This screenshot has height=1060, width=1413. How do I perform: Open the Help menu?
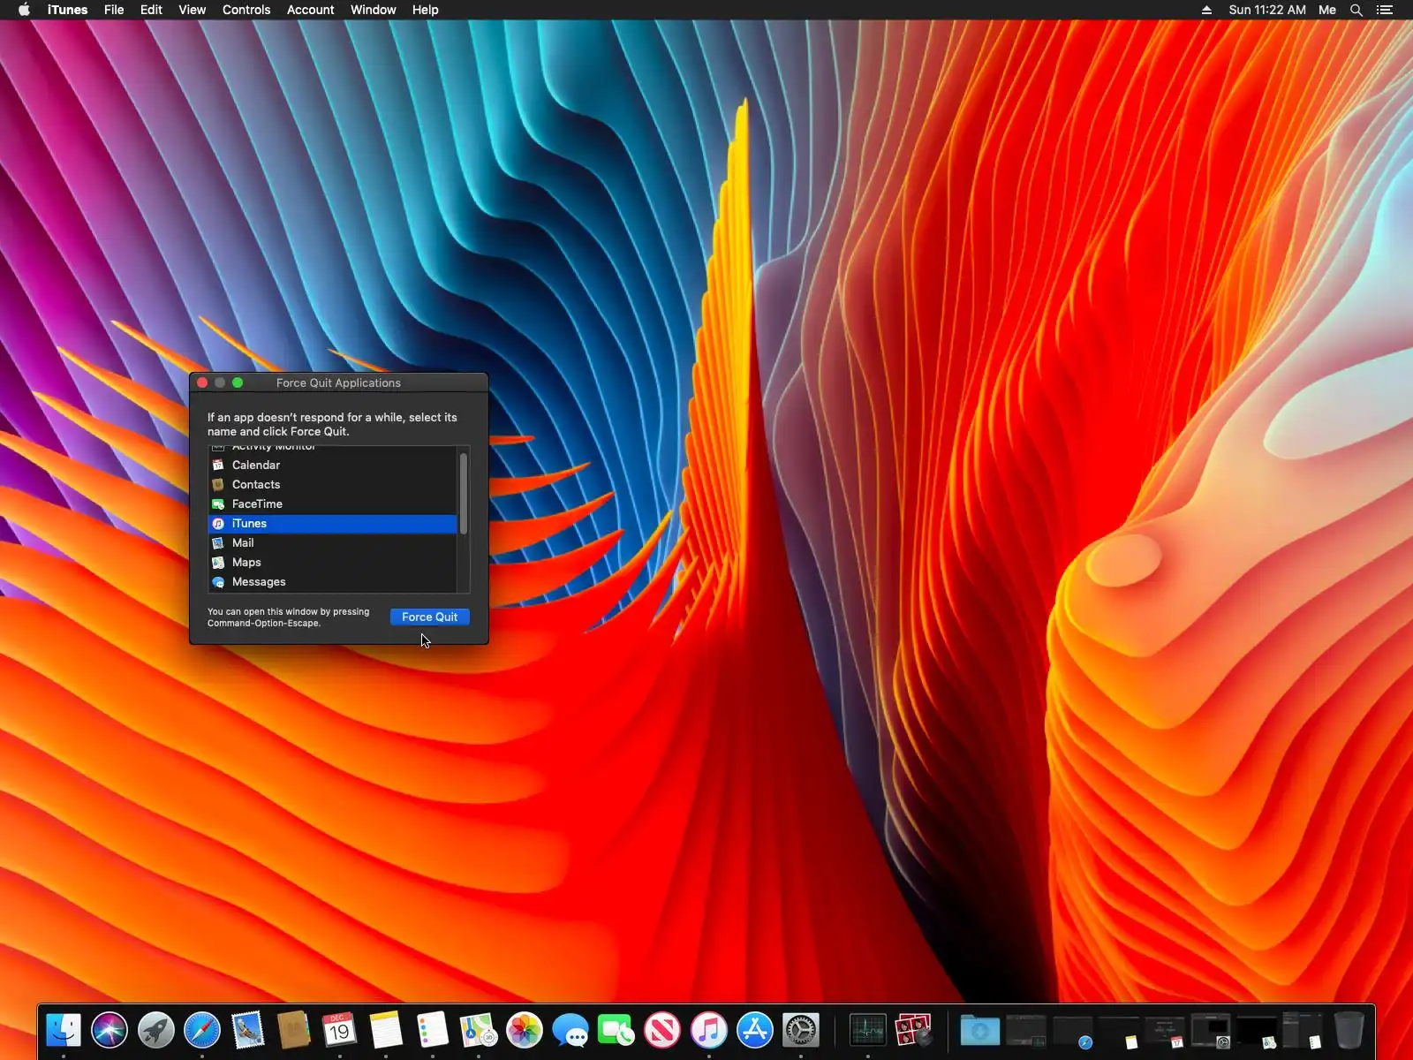425,10
